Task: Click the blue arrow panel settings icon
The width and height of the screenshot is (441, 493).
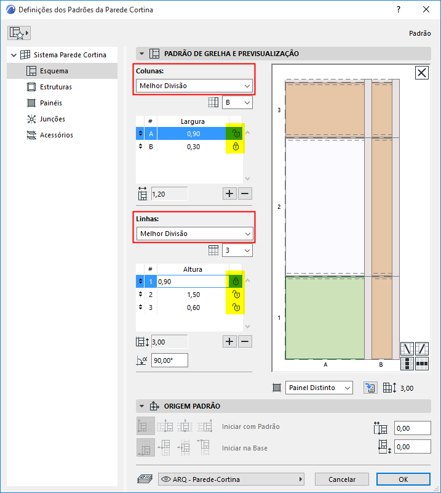Action: coord(370,388)
